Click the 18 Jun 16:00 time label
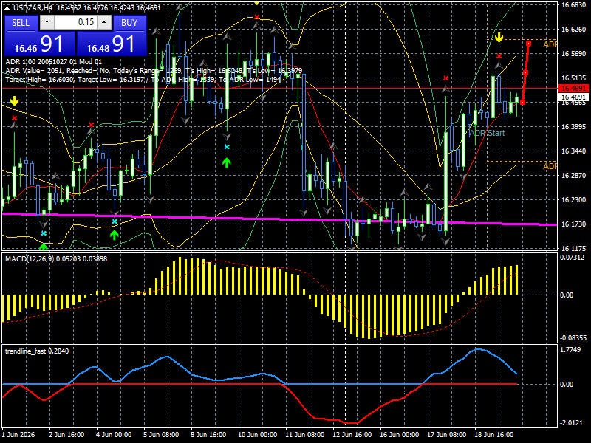The height and width of the screenshot is (443, 591). 493,435
